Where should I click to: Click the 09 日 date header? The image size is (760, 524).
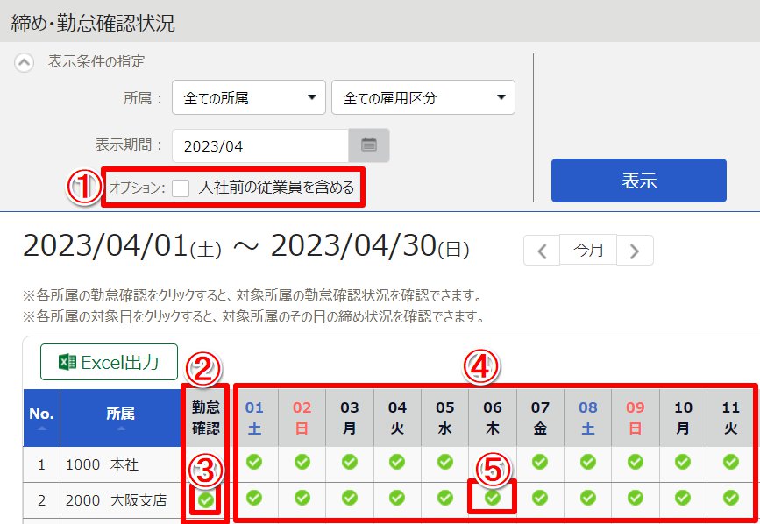coord(636,417)
